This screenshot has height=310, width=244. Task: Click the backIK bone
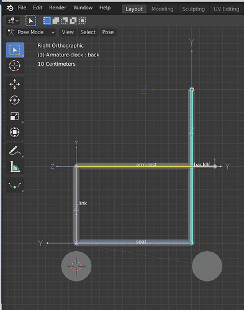click(x=204, y=166)
